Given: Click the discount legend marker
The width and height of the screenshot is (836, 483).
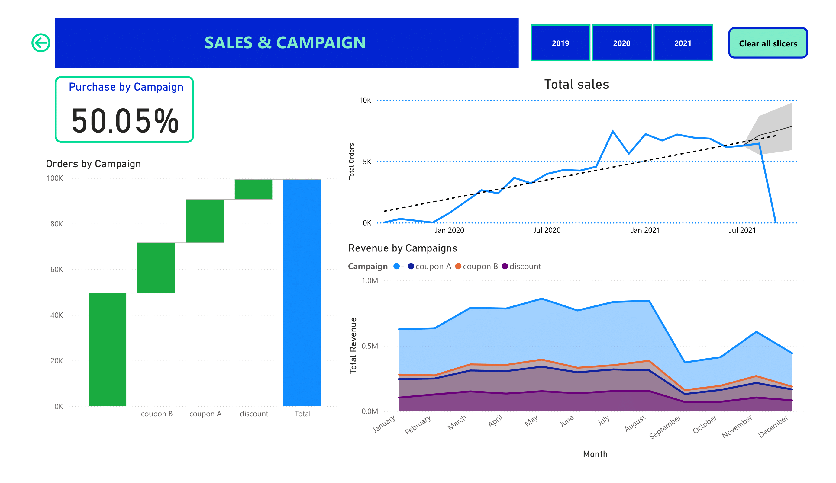Looking at the screenshot, I should click(x=505, y=266).
